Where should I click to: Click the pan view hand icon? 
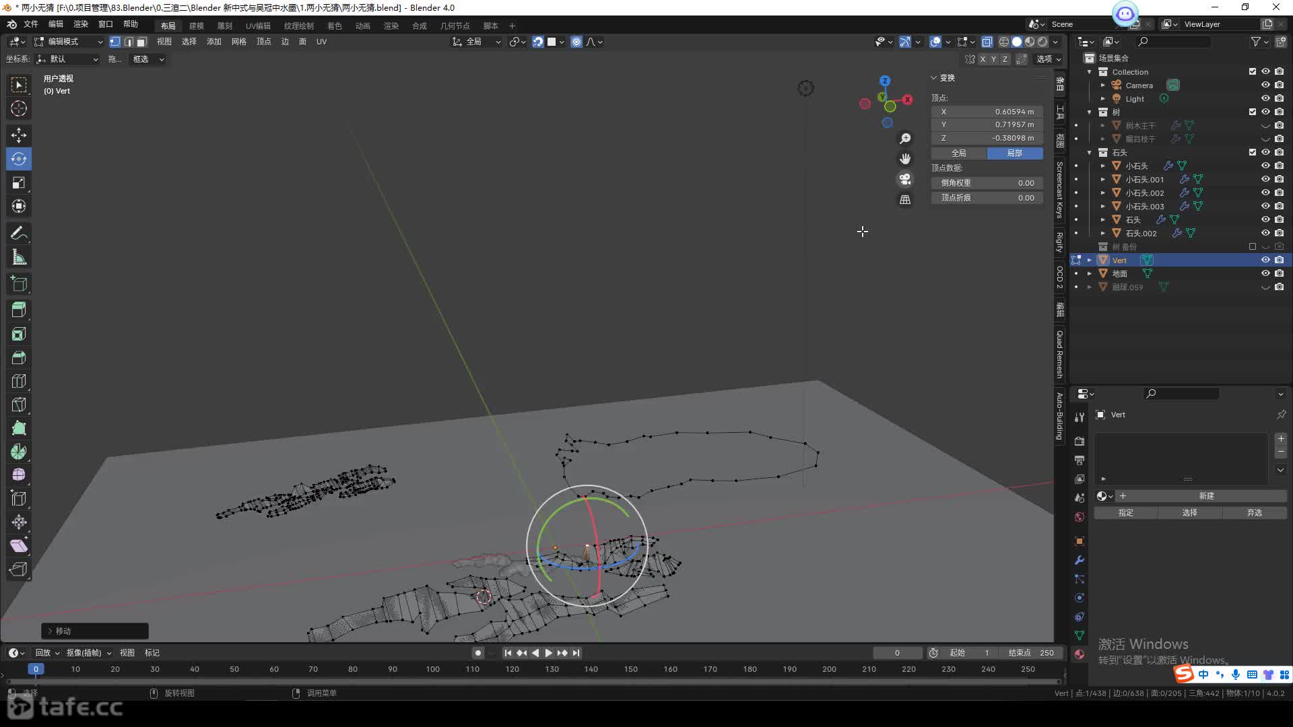[x=905, y=159]
